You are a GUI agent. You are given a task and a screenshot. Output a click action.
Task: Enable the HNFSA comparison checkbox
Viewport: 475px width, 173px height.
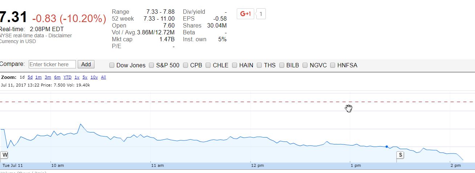(333, 66)
